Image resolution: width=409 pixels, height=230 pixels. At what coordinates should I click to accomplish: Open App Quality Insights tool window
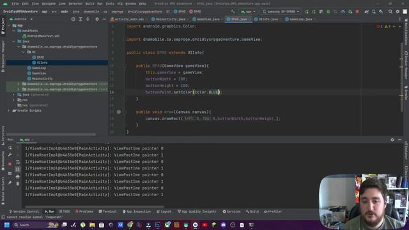click(x=197, y=211)
